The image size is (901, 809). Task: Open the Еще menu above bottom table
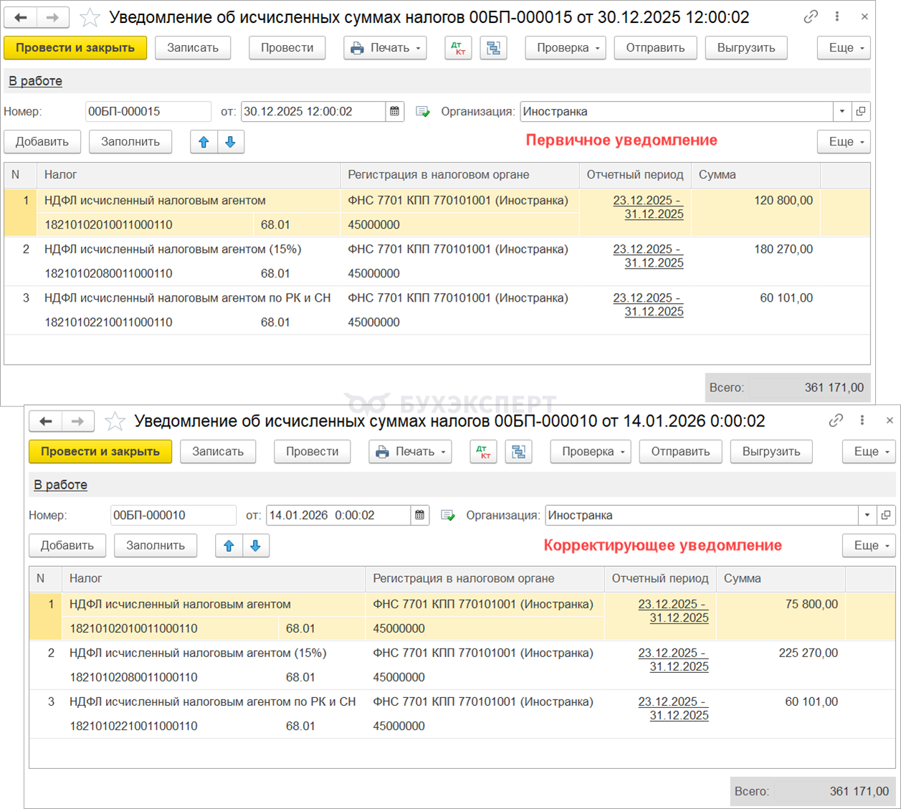coord(869,545)
